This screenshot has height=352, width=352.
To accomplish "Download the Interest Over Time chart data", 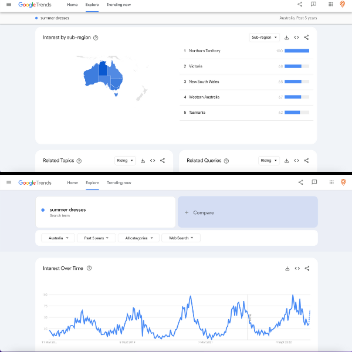I will (287, 268).
